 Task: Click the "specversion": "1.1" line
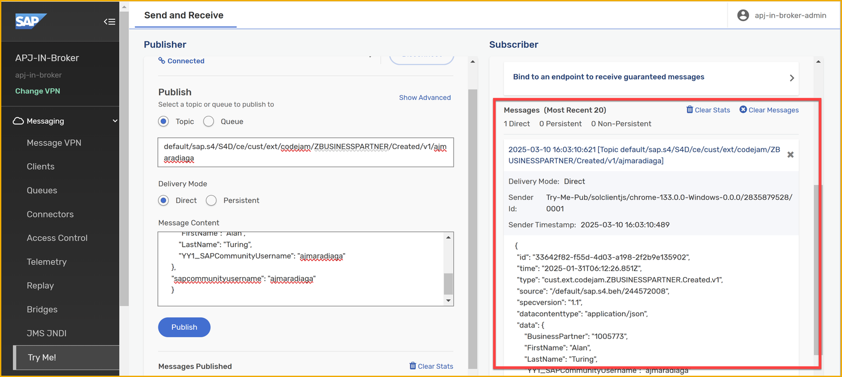(551, 302)
